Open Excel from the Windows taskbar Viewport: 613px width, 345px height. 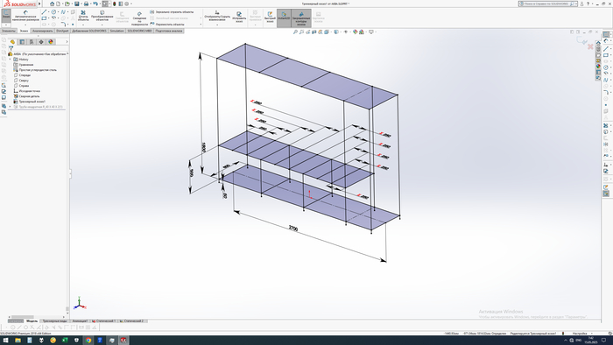(x=65, y=341)
